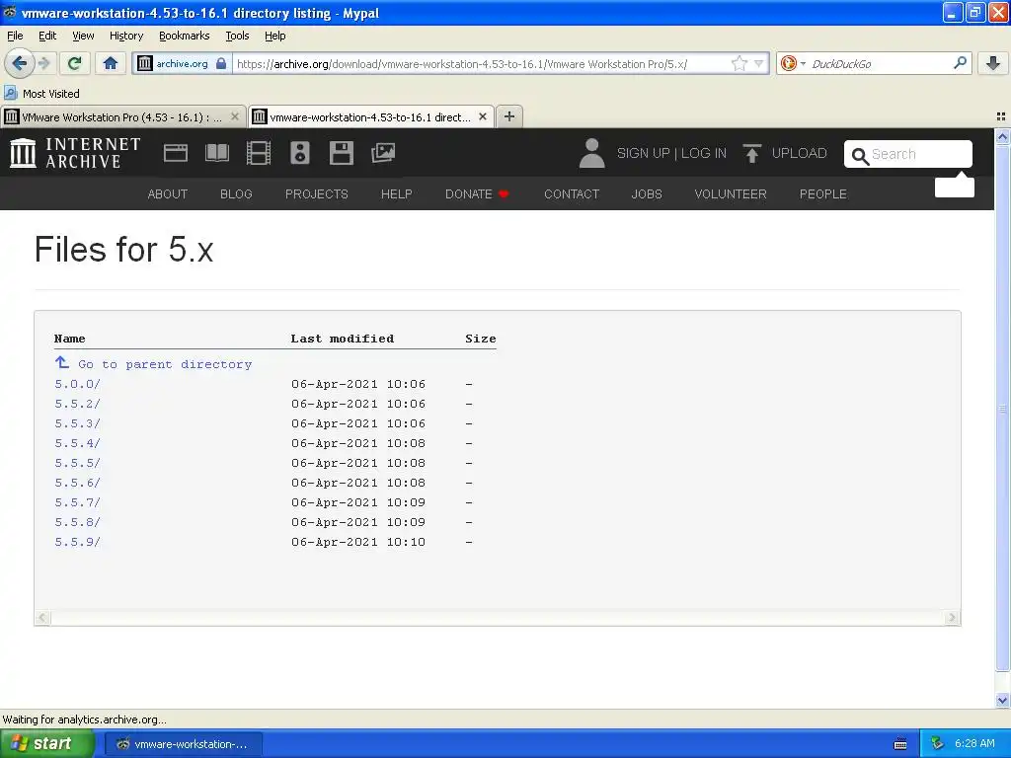Open BLOG in the nav bar
Image resolution: width=1011 pixels, height=758 pixels.
236,194
